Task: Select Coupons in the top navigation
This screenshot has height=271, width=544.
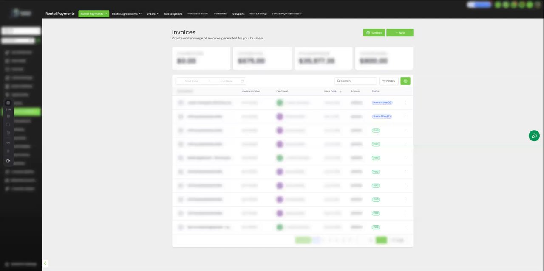Action: [238, 14]
